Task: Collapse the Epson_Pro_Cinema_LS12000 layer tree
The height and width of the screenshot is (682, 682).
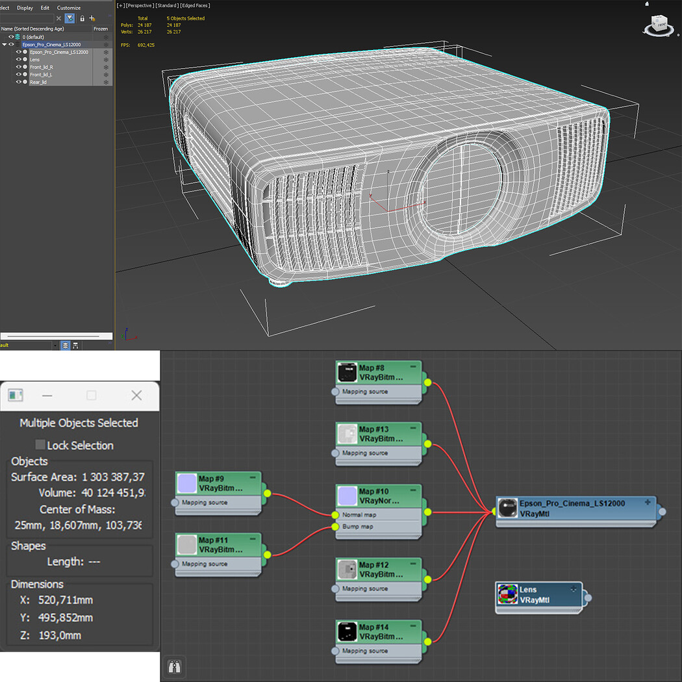Action: (x=5, y=44)
